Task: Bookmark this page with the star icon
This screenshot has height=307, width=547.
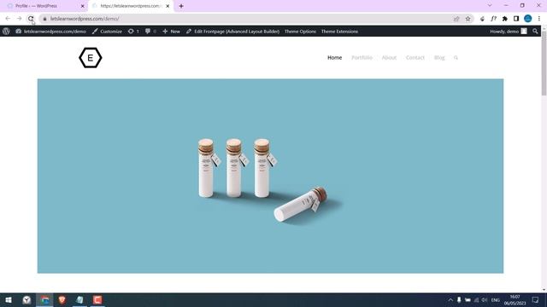Action: pyautogui.click(x=468, y=19)
